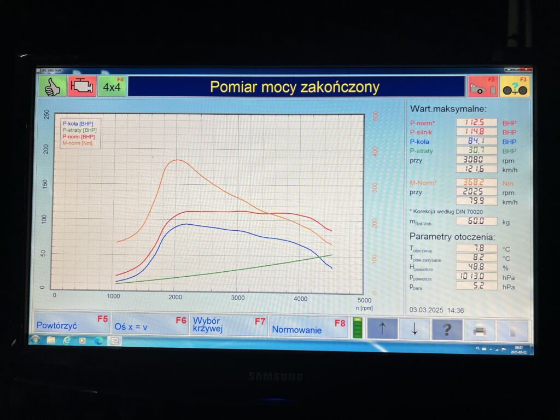Click the printer icon to print
Viewport: 560px width, 420px height.
pyautogui.click(x=479, y=330)
